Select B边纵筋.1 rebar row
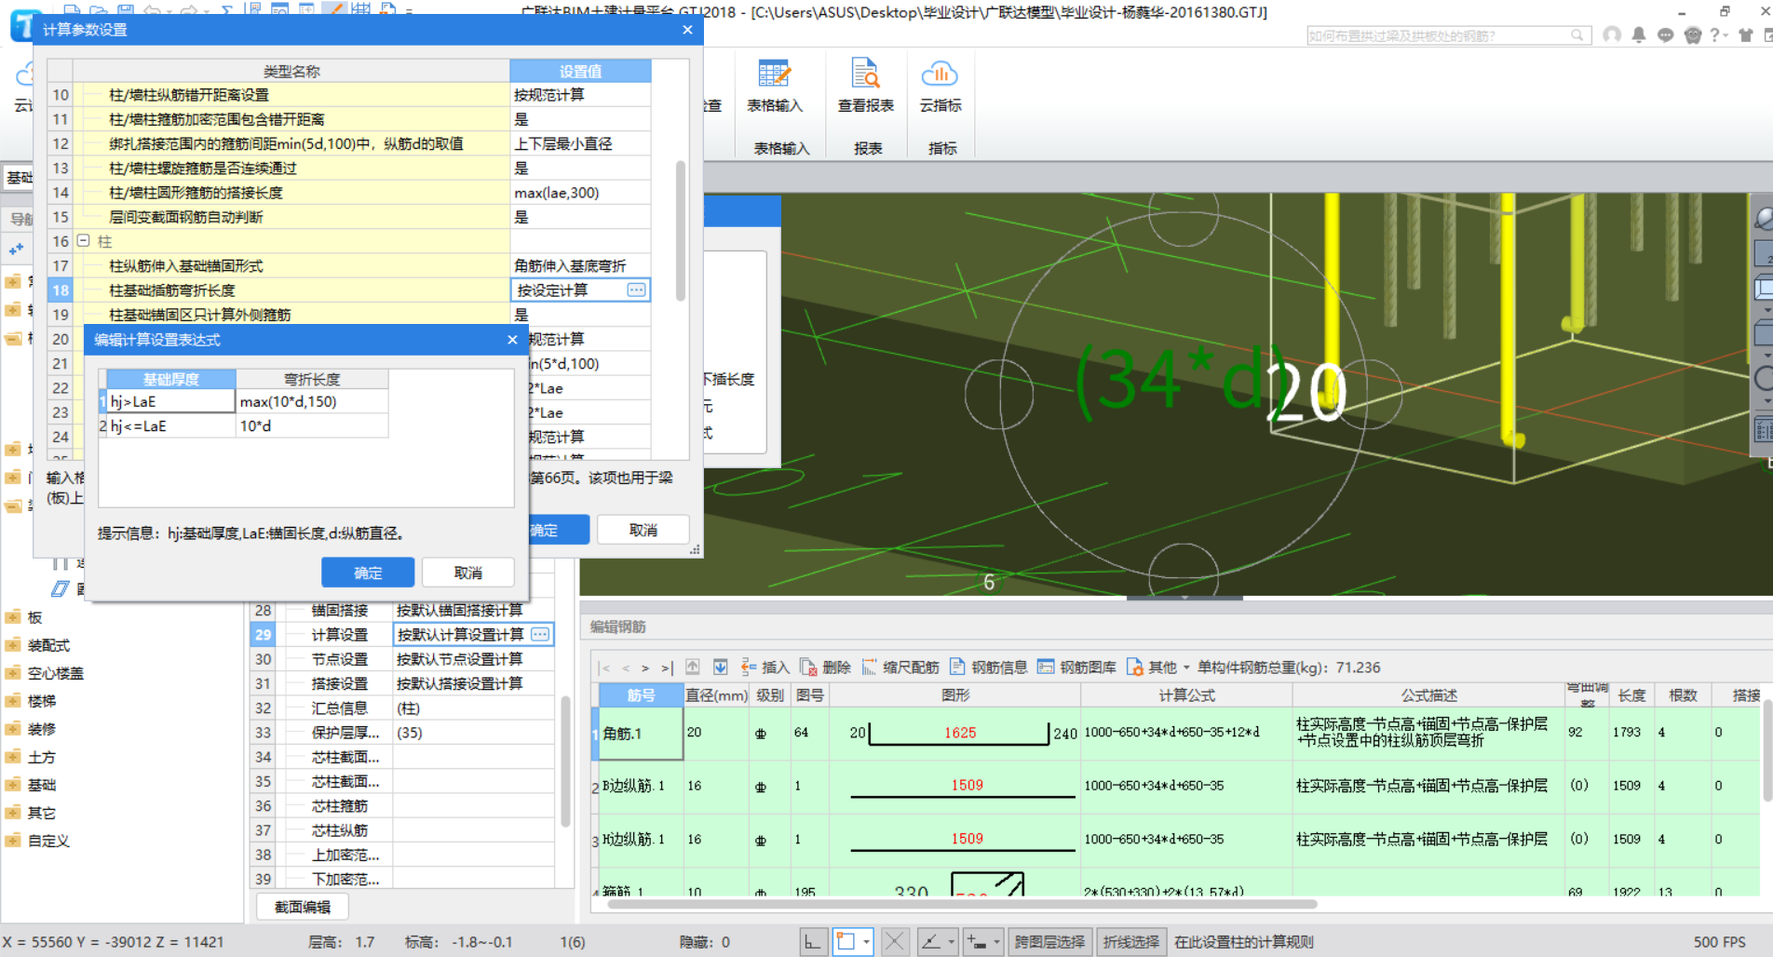The width and height of the screenshot is (1773, 957). coord(641,786)
